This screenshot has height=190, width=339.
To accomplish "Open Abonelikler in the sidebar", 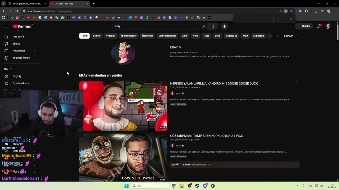I will [19, 51].
